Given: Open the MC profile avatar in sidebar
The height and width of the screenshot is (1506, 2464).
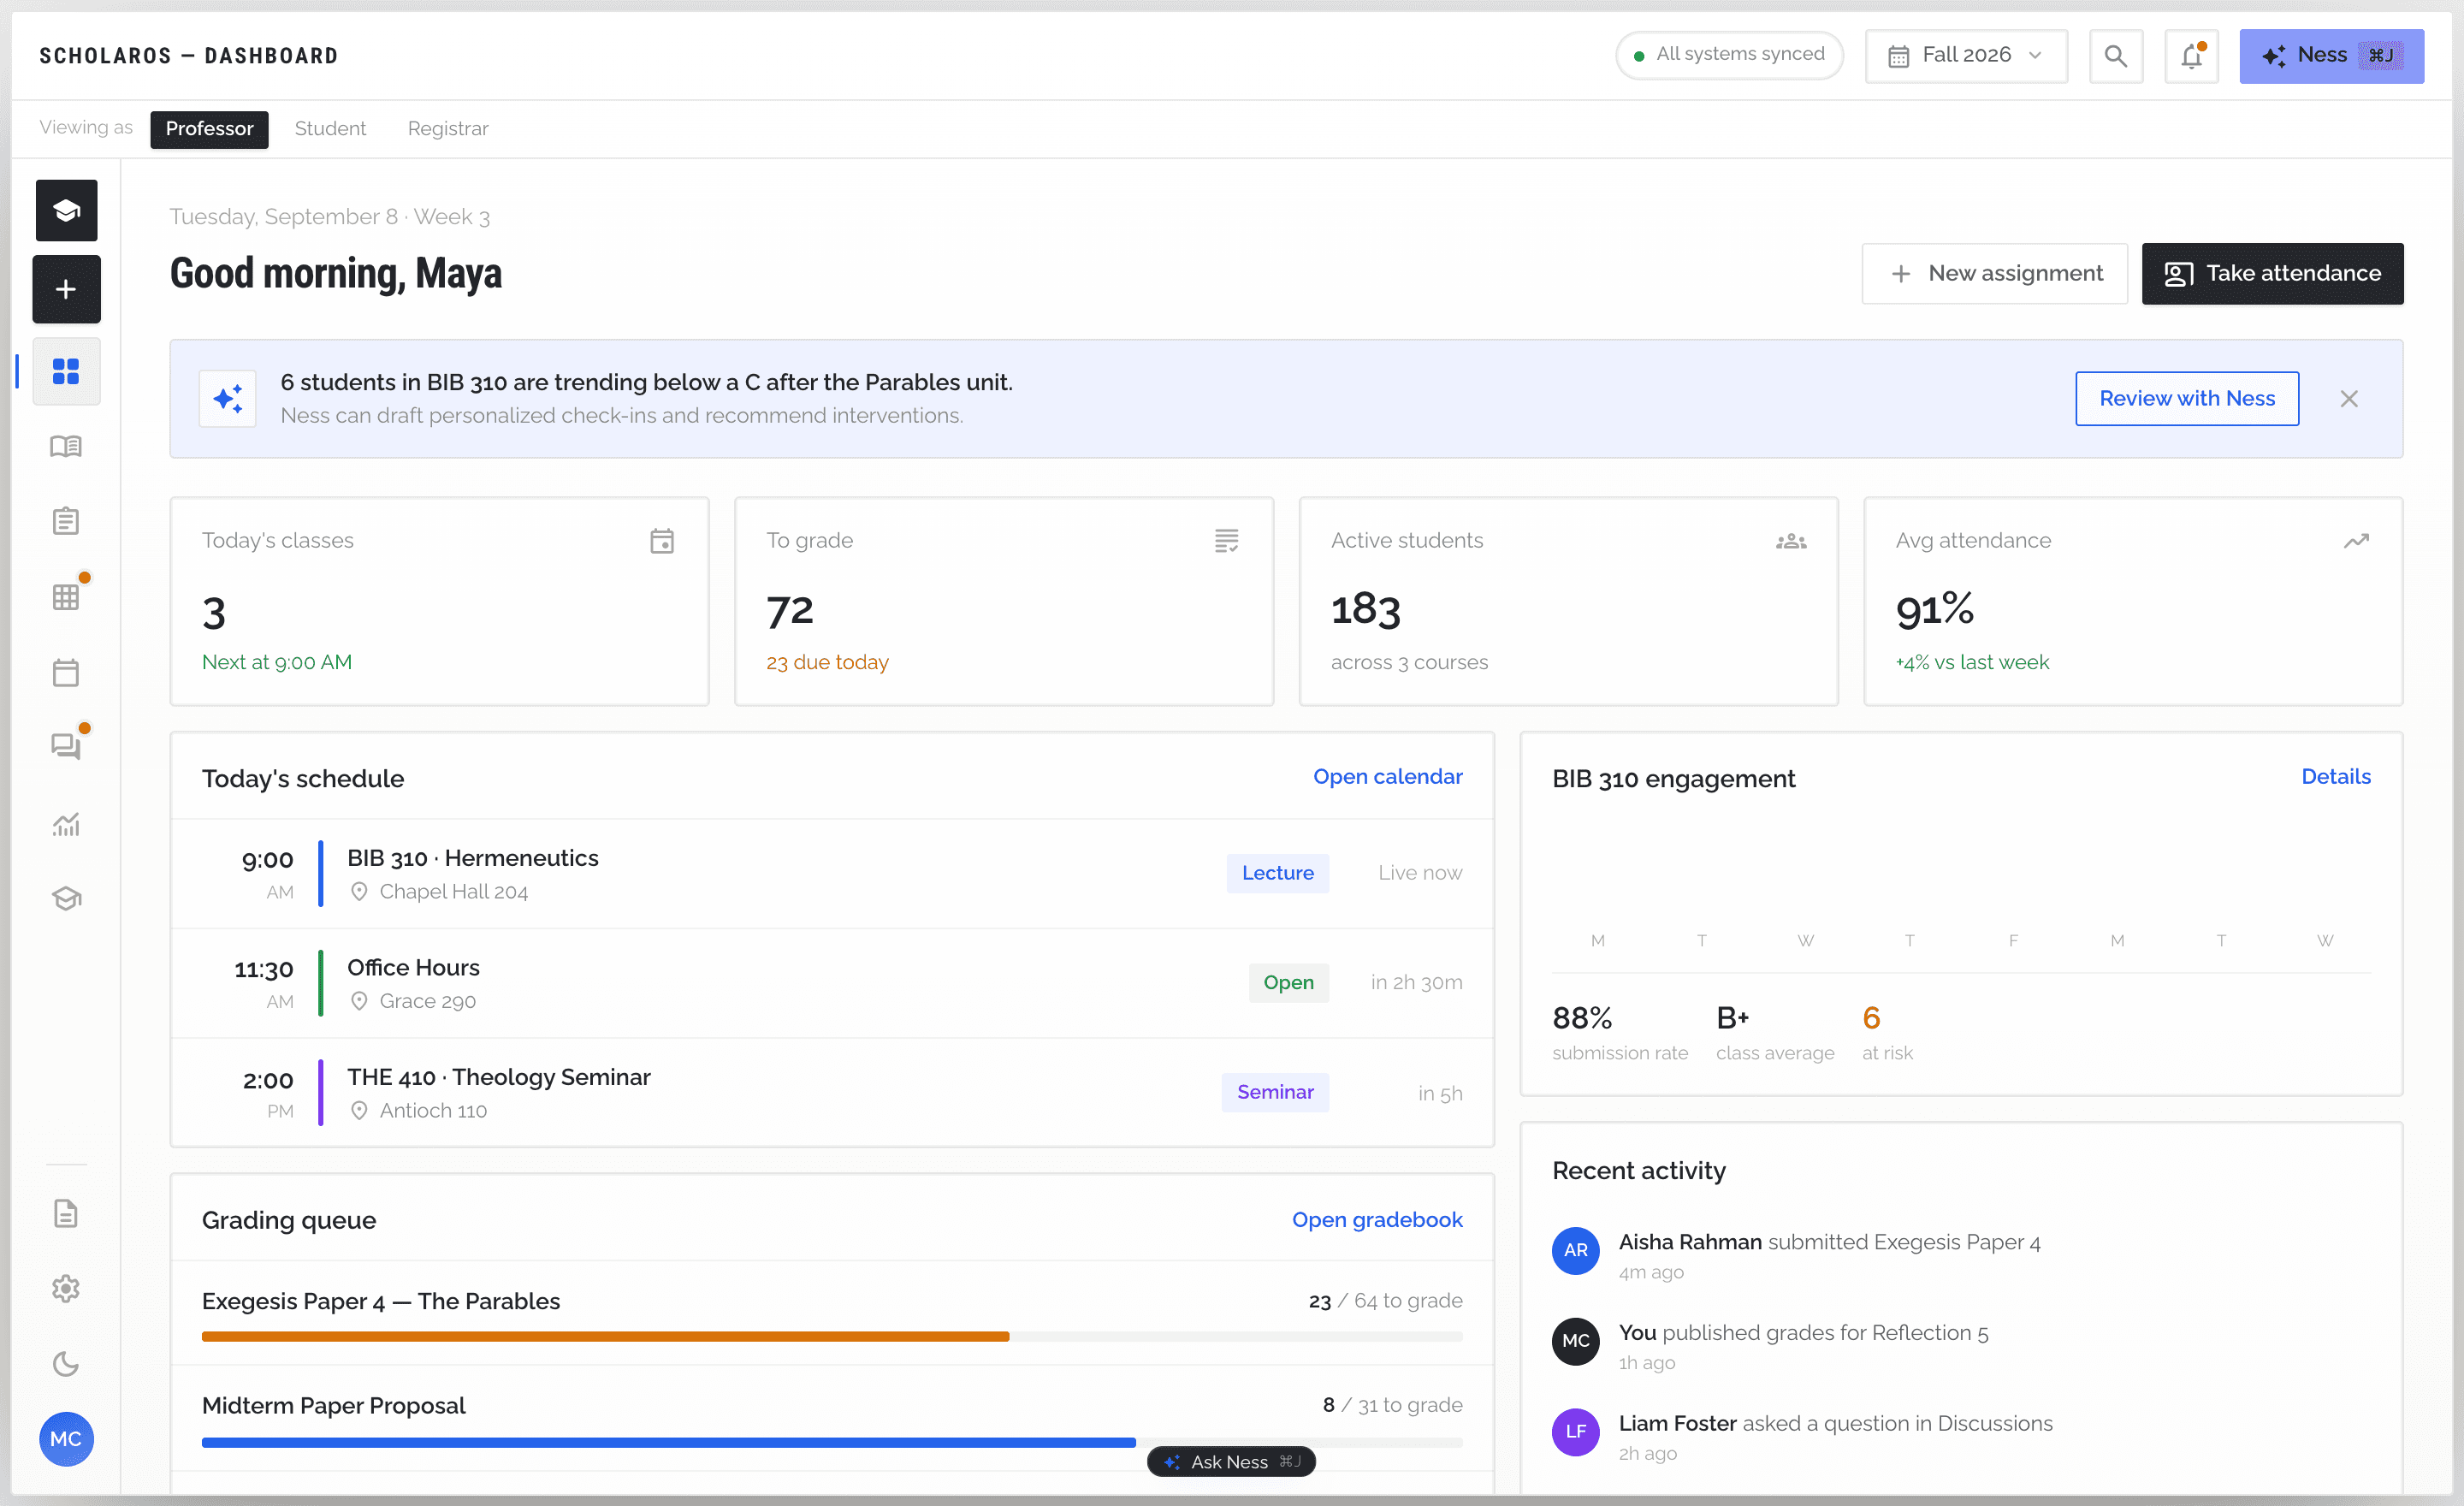Looking at the screenshot, I should (66, 1439).
